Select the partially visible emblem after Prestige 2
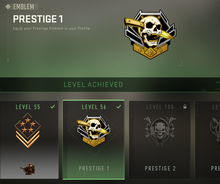Viewport: 220px width, 184px height. (215, 130)
